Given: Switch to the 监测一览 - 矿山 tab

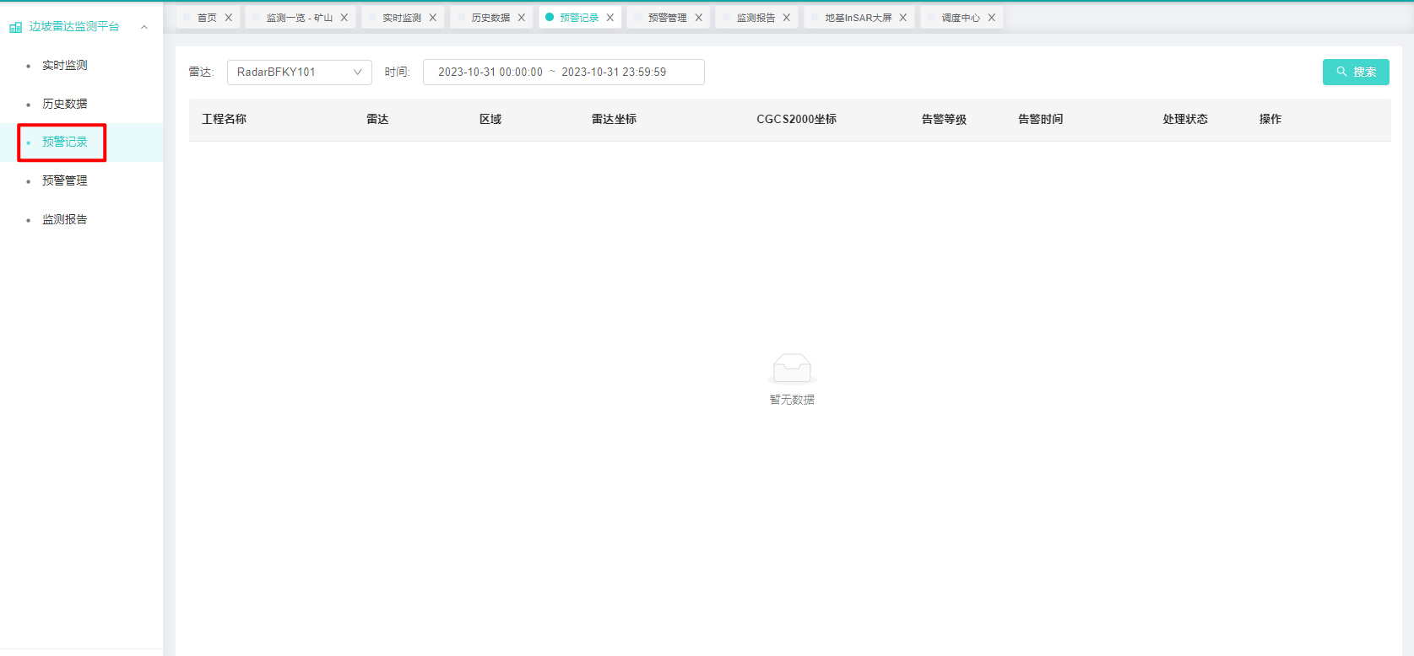Looking at the screenshot, I should pos(299,18).
